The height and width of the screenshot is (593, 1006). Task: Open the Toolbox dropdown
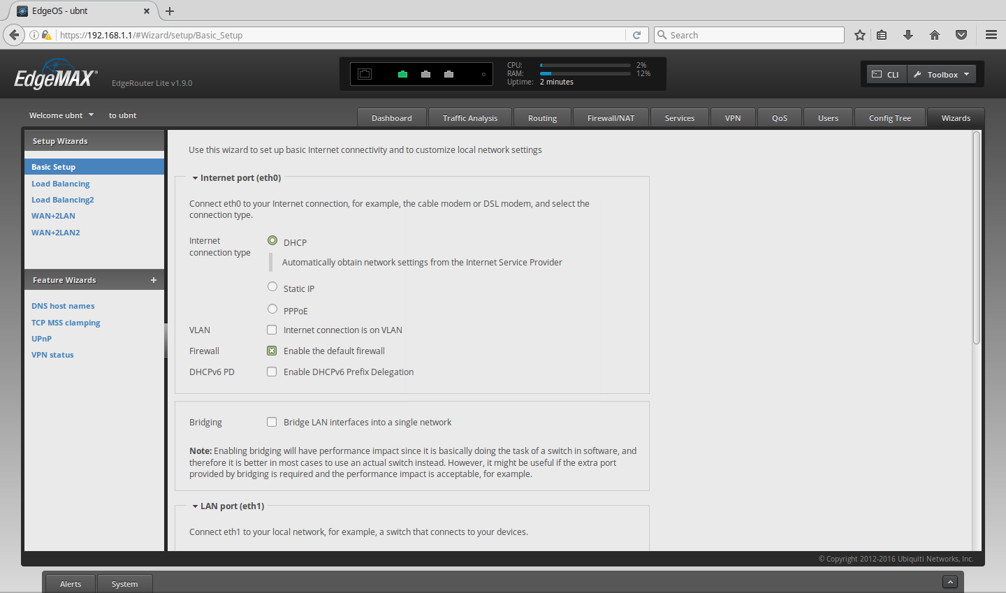pos(942,75)
